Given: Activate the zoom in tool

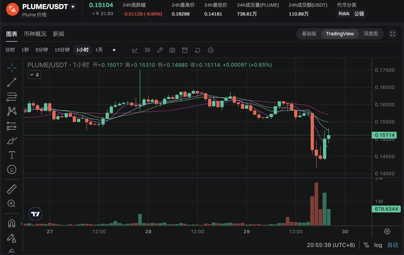Looking at the screenshot, I should click(x=11, y=204).
